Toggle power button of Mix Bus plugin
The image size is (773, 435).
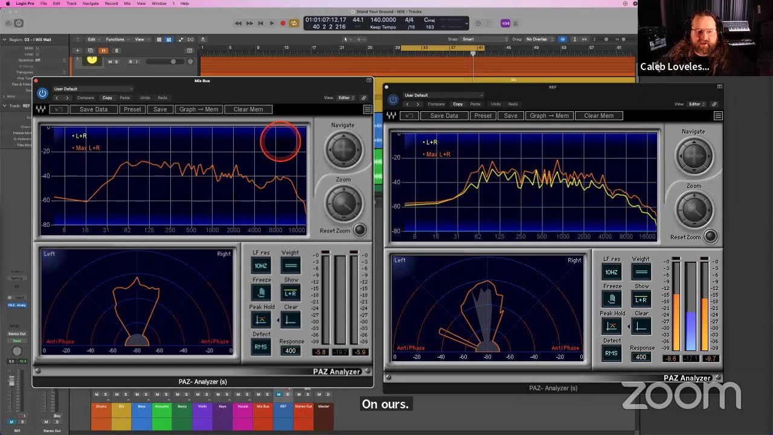point(42,93)
